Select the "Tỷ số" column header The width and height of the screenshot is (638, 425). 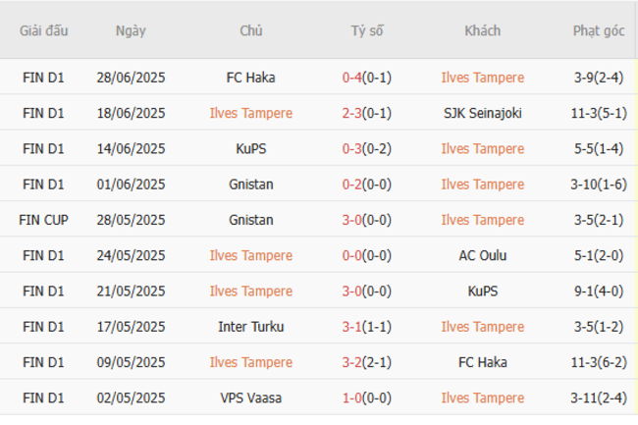point(366,30)
